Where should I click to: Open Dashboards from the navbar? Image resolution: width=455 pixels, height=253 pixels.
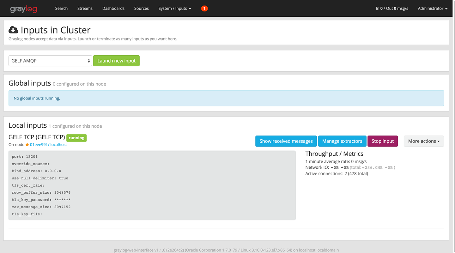click(113, 9)
